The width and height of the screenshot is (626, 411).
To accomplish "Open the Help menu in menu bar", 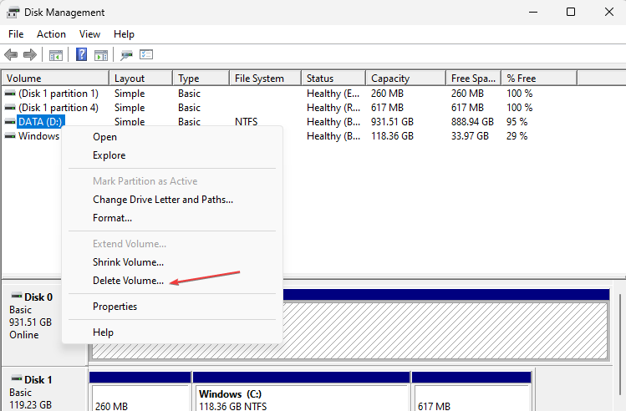I will click(x=124, y=34).
